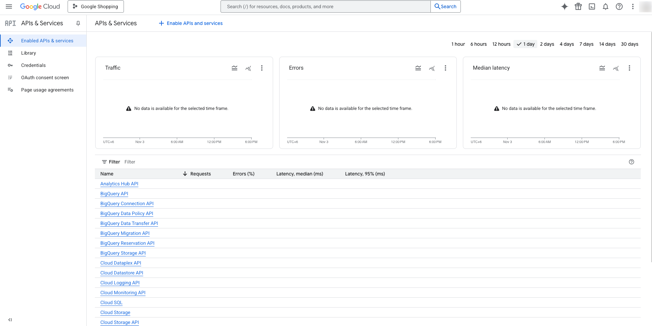The height and width of the screenshot is (326, 652).
Task: Open Traffic chart more options menu
Action: pyautogui.click(x=262, y=68)
